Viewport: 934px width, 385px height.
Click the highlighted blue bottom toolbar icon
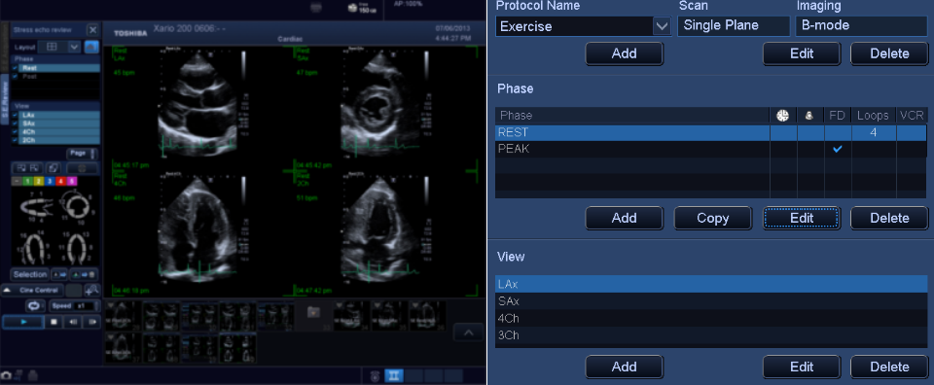click(394, 375)
